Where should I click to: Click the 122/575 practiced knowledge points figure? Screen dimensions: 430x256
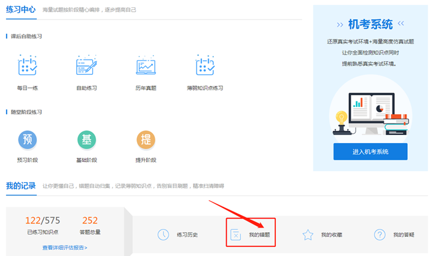(42, 220)
